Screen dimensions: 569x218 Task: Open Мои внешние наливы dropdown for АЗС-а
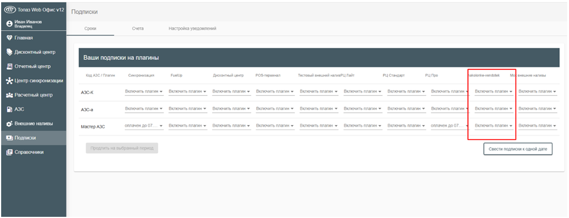538,109
